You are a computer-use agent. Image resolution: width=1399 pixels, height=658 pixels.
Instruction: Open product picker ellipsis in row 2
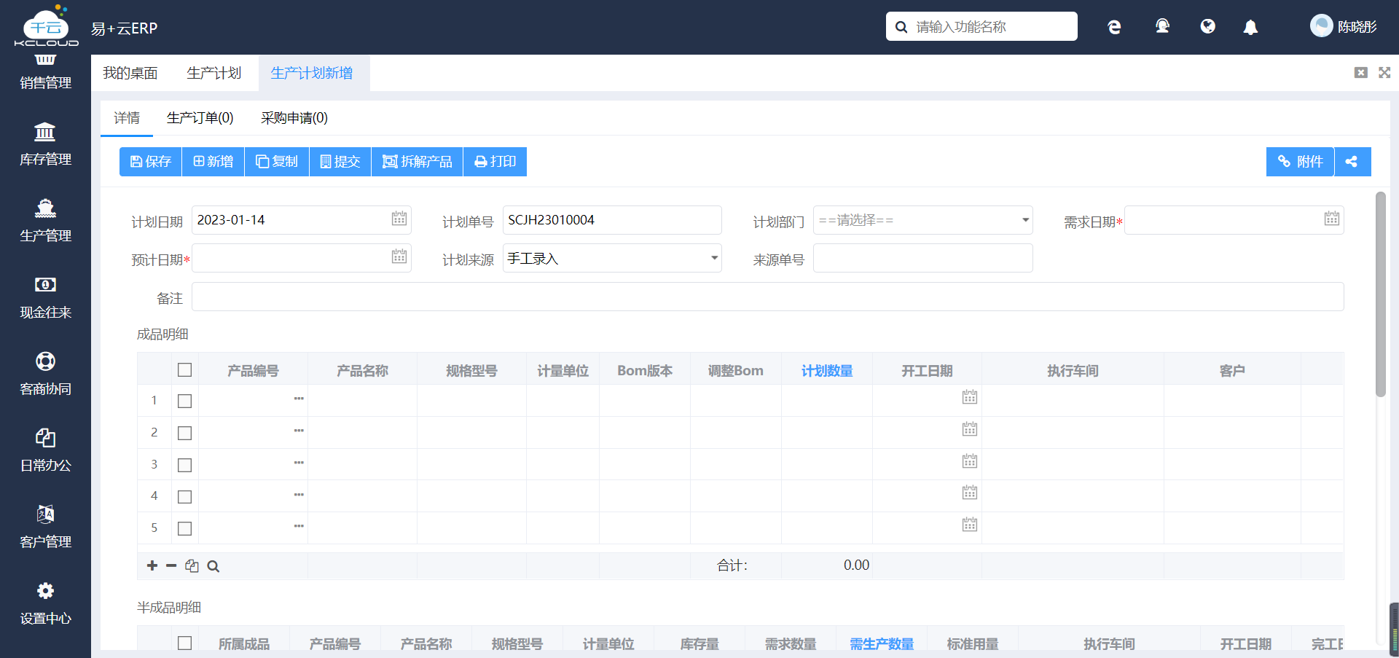(x=299, y=431)
